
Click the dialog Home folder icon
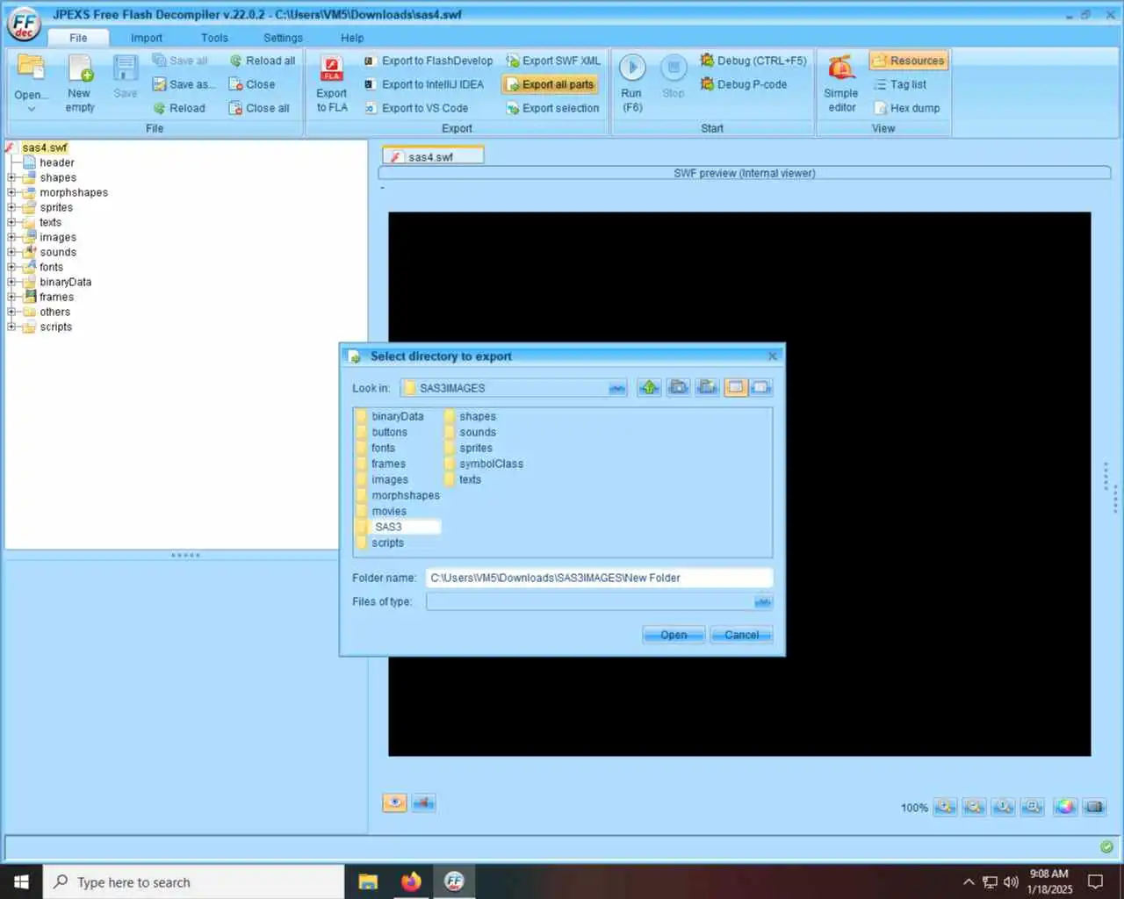pyautogui.click(x=678, y=387)
